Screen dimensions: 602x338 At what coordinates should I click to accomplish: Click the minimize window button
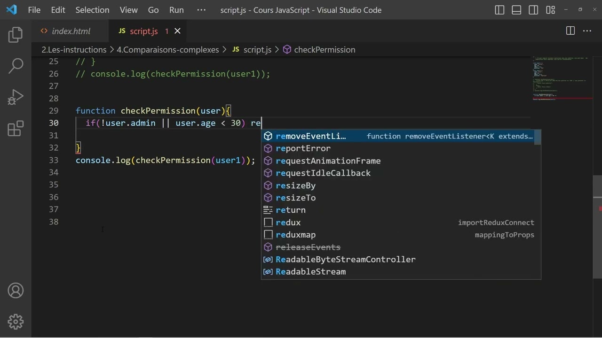pos(565,10)
